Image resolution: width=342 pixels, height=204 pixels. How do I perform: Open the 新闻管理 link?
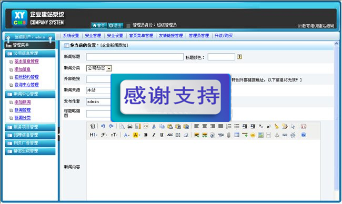click(x=23, y=110)
